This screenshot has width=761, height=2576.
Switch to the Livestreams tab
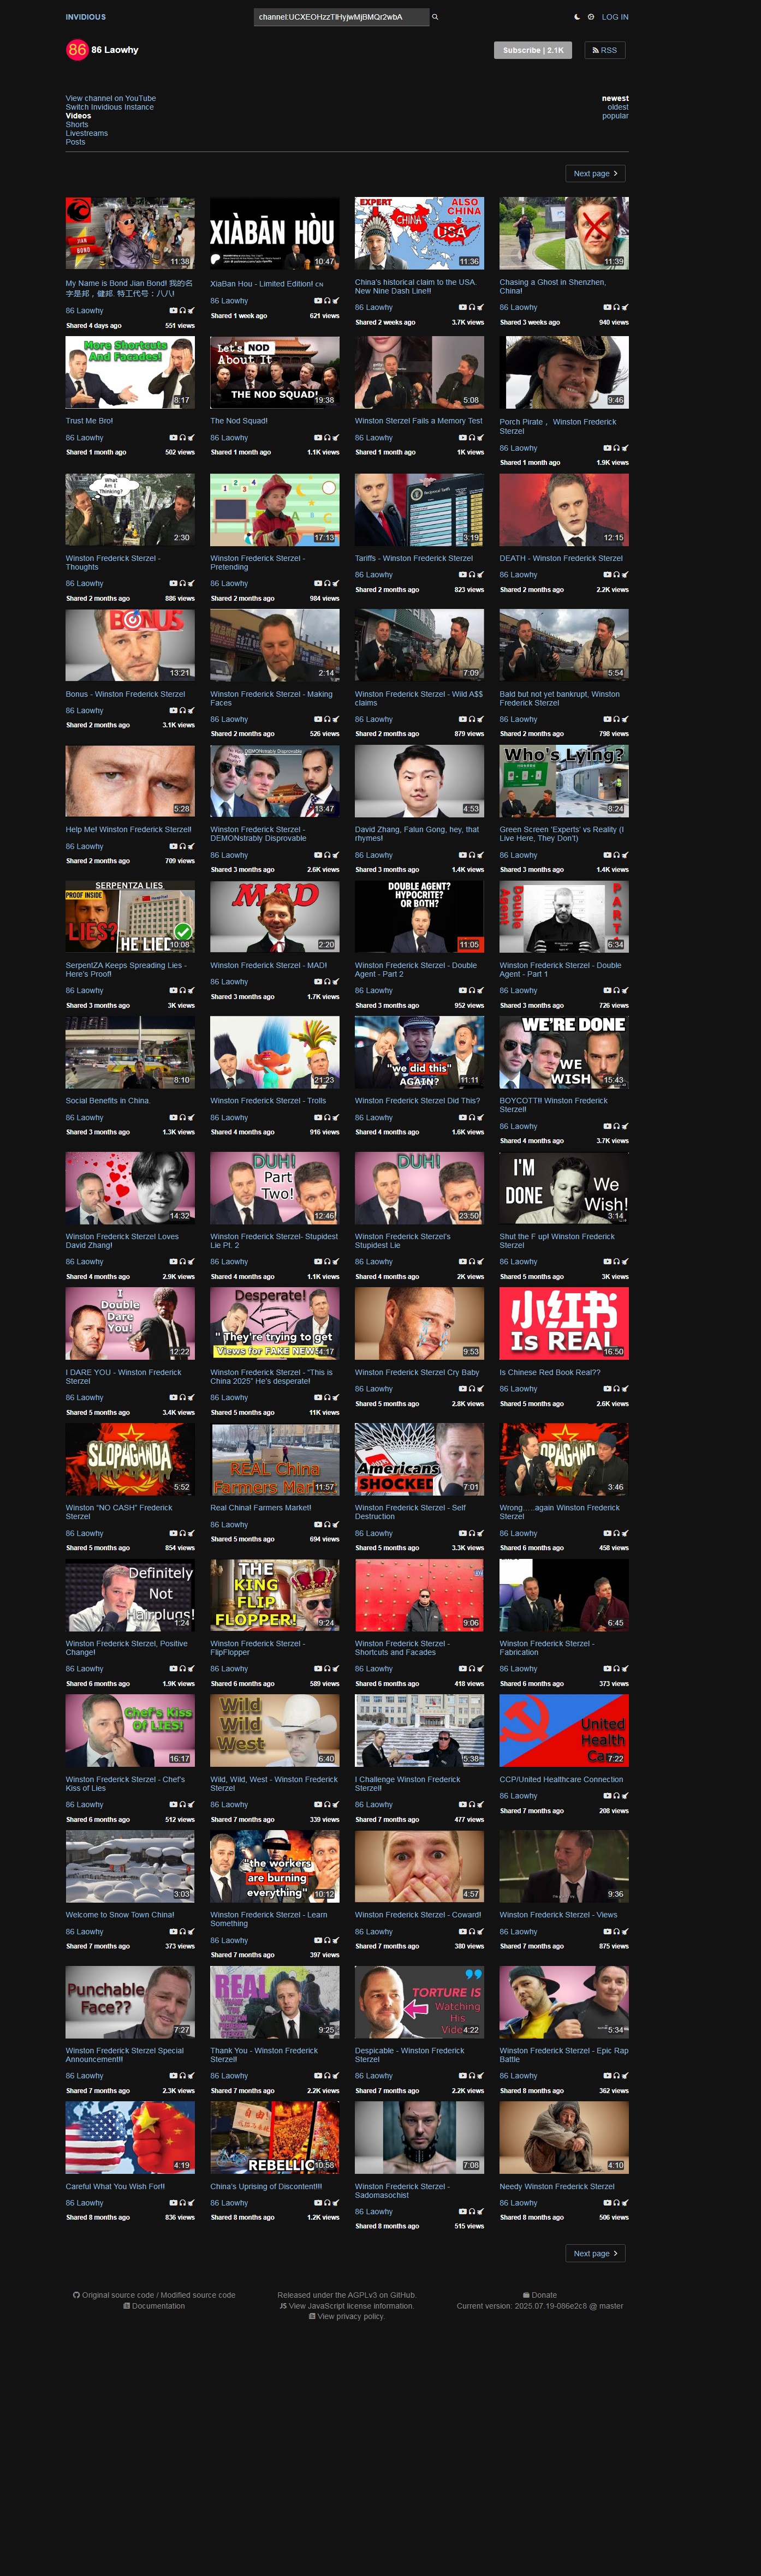(x=87, y=133)
